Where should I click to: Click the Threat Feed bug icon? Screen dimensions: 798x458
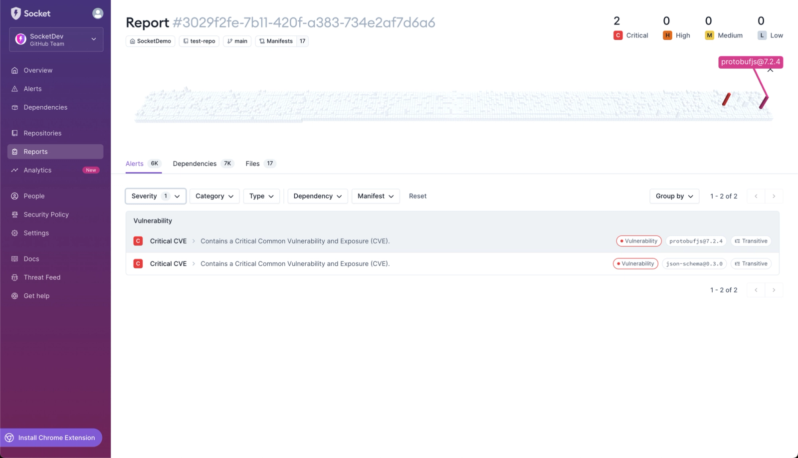[x=14, y=277]
